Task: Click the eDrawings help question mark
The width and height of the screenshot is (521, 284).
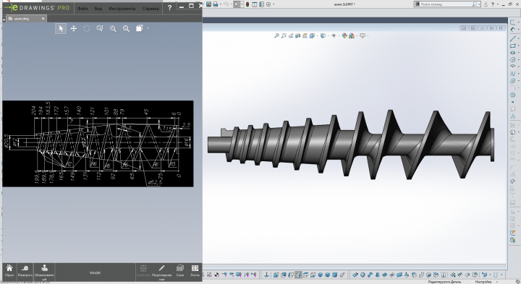Action: [x=169, y=8]
